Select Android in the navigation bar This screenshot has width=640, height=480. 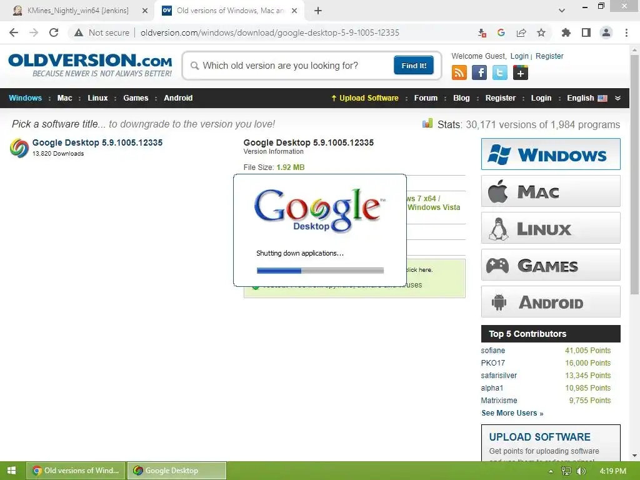[x=178, y=98]
